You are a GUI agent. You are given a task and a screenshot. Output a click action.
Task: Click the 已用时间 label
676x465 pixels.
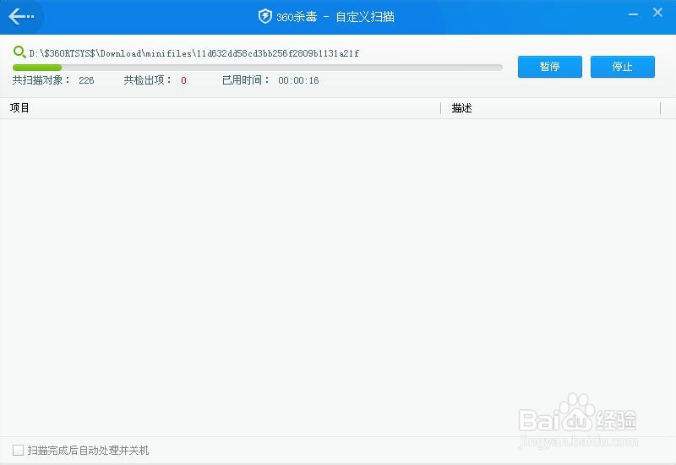coord(246,79)
